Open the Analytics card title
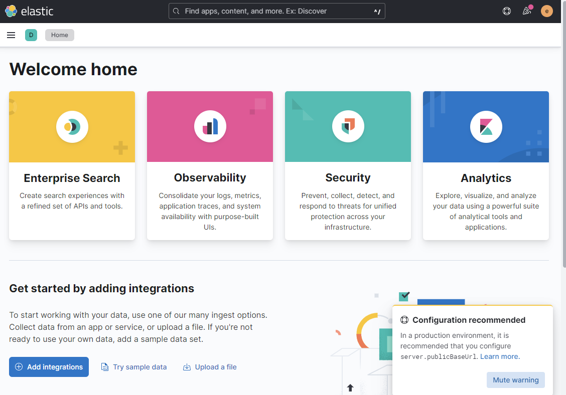The width and height of the screenshot is (566, 395). [486, 178]
